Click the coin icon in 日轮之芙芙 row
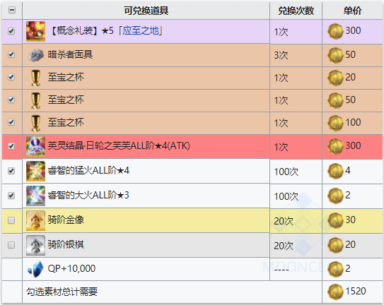Viewport: 384px width, 305px height. (x=335, y=146)
